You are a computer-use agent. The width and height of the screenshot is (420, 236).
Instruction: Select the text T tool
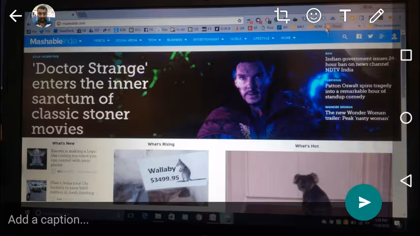pyautogui.click(x=345, y=15)
